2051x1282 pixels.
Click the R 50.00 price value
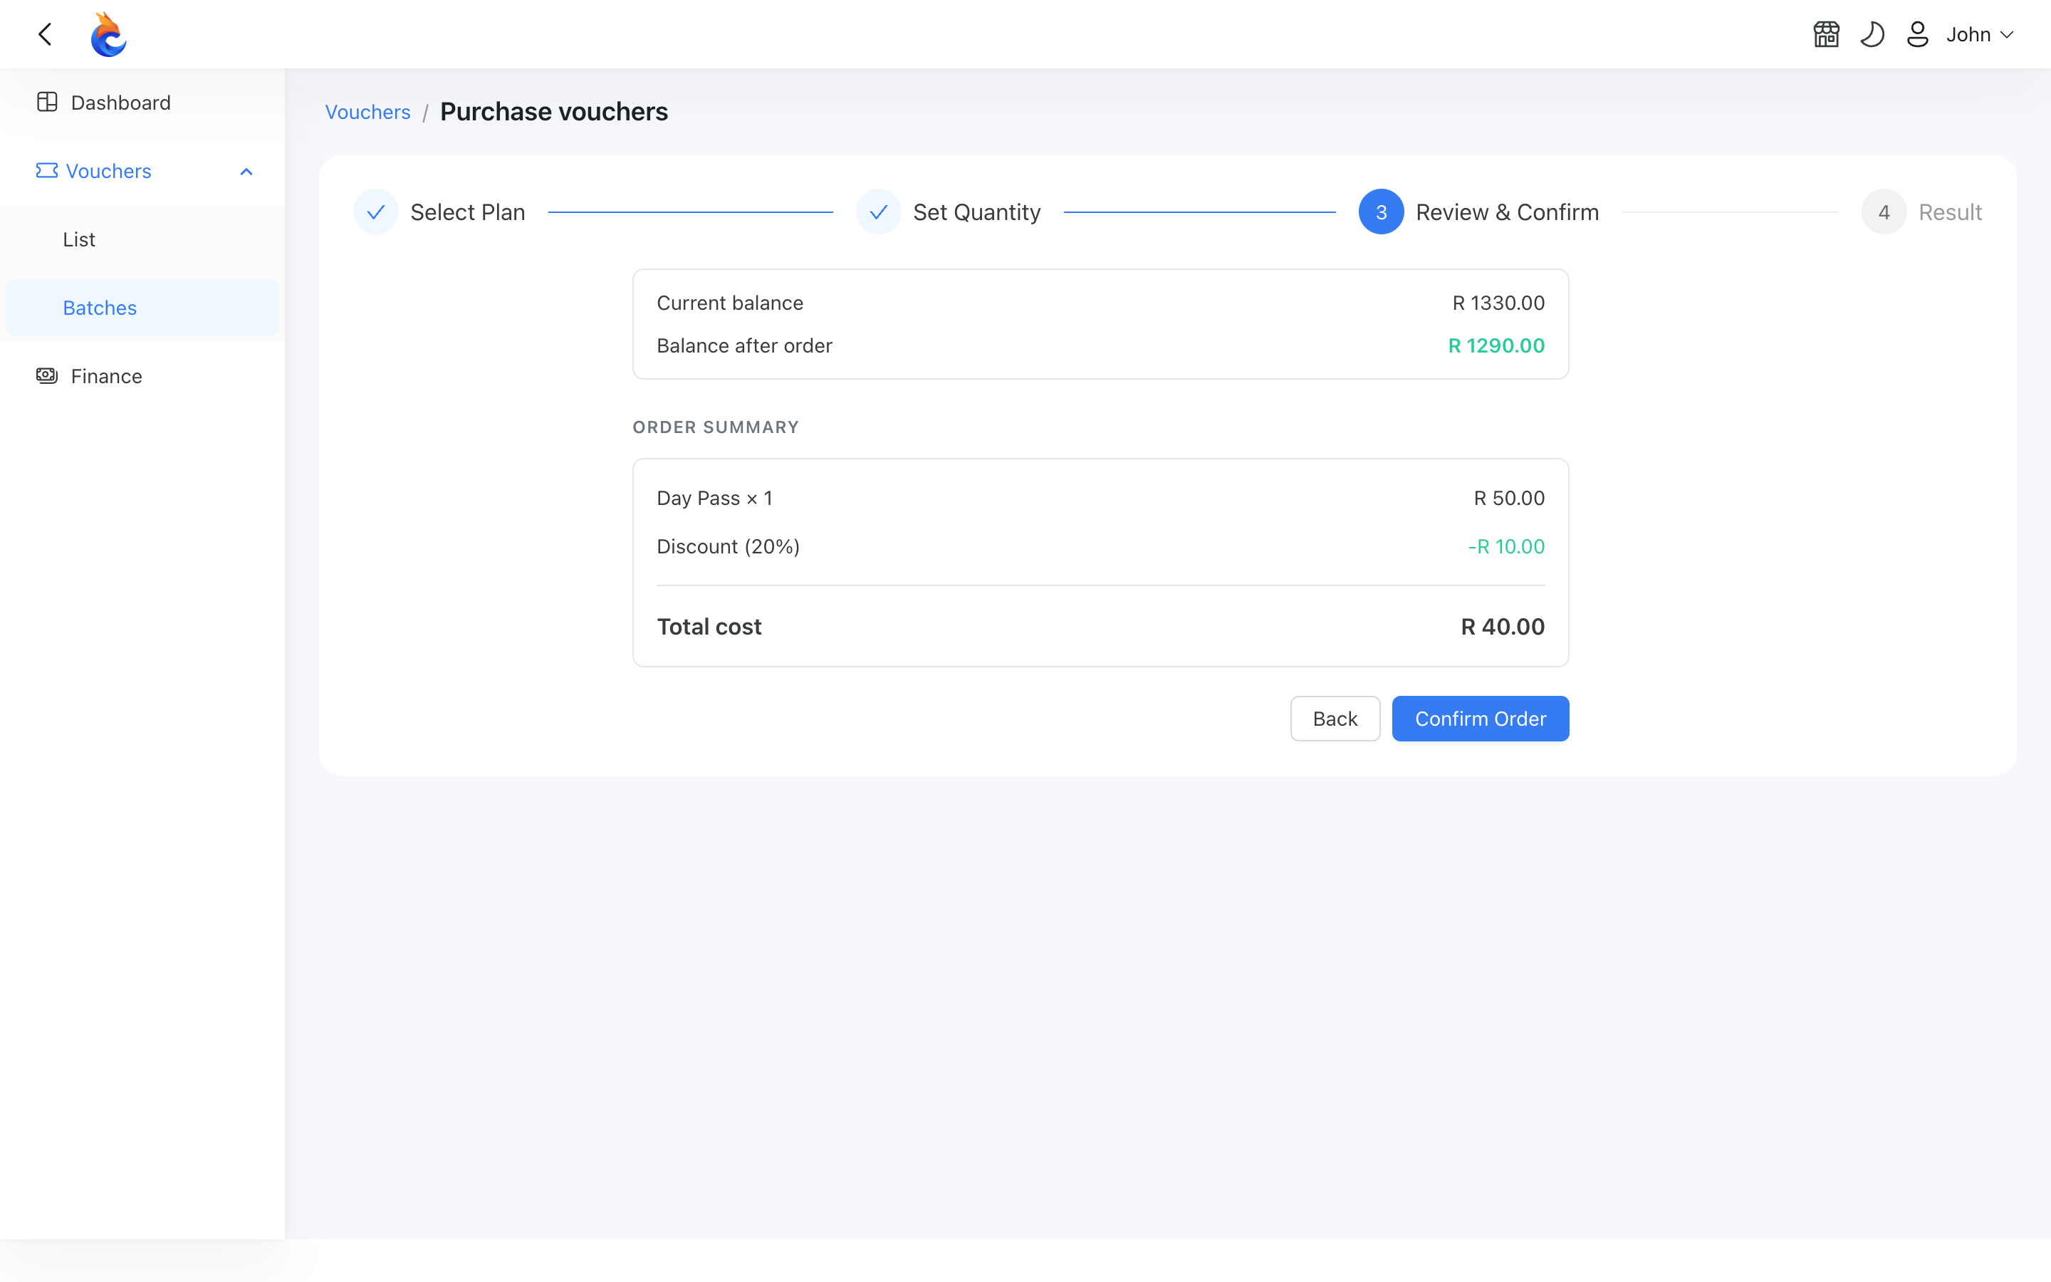point(1510,499)
